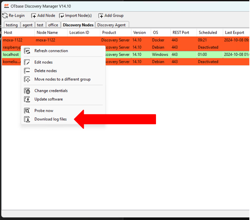250x220 pixels.
Task: Switch to the testing tab
Action: tap(12, 25)
